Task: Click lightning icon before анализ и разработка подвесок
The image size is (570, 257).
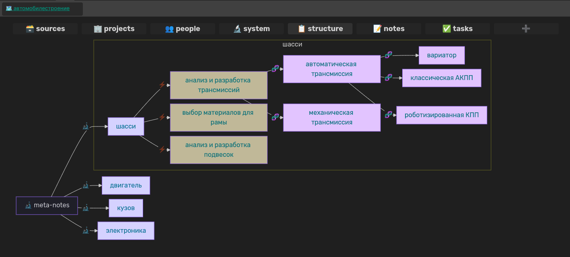Action: (x=162, y=150)
